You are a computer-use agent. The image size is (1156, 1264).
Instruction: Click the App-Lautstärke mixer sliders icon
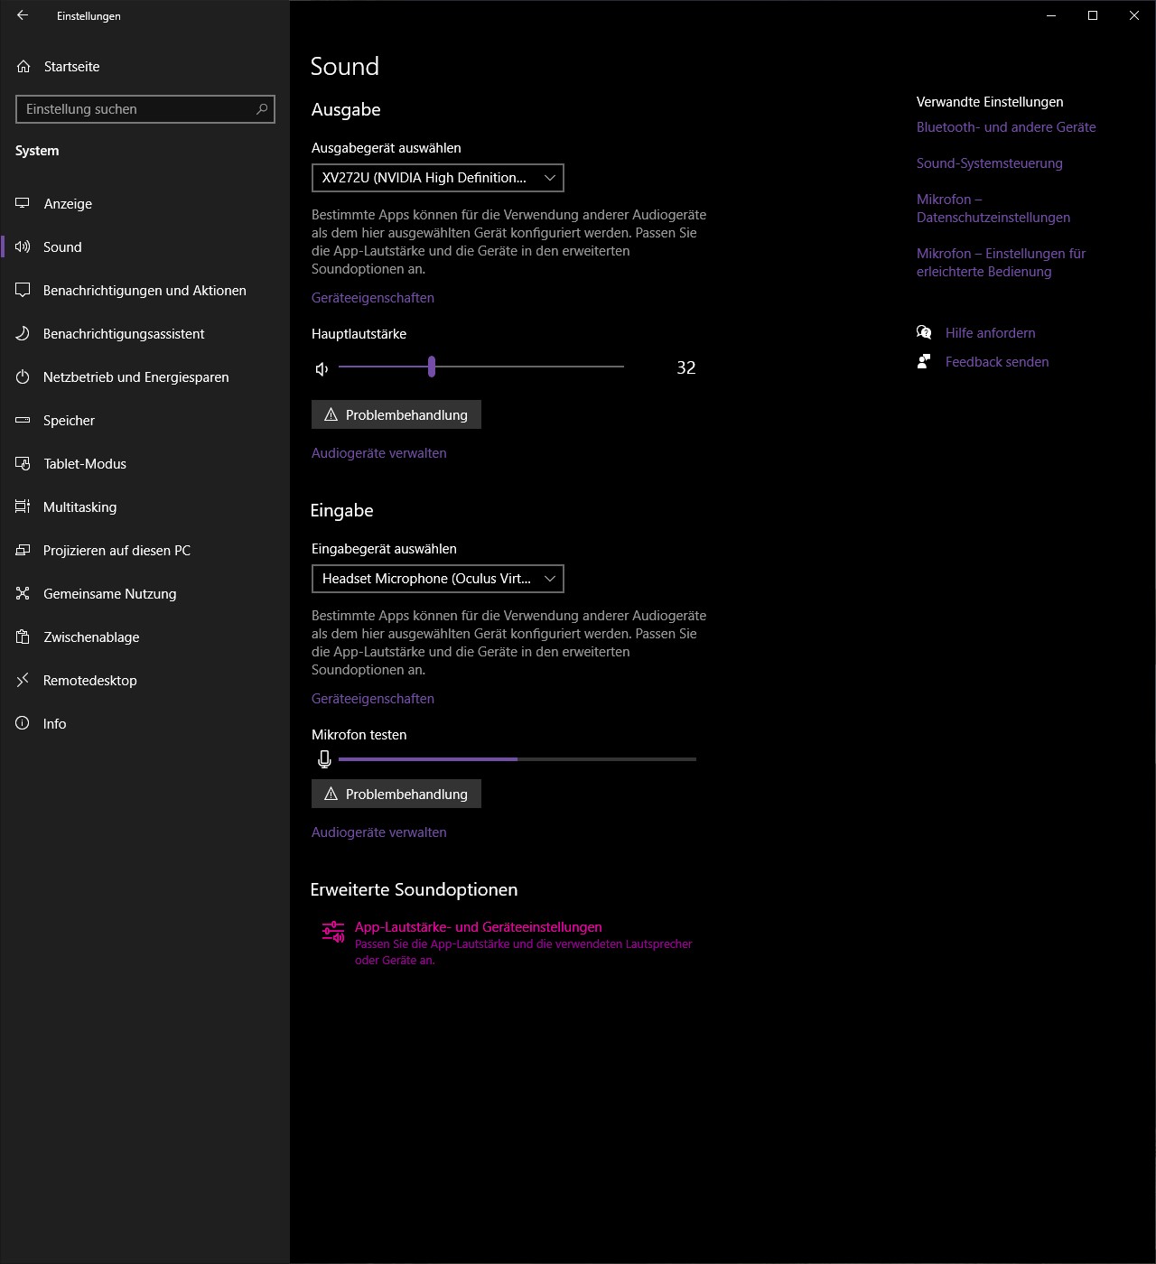point(333,932)
